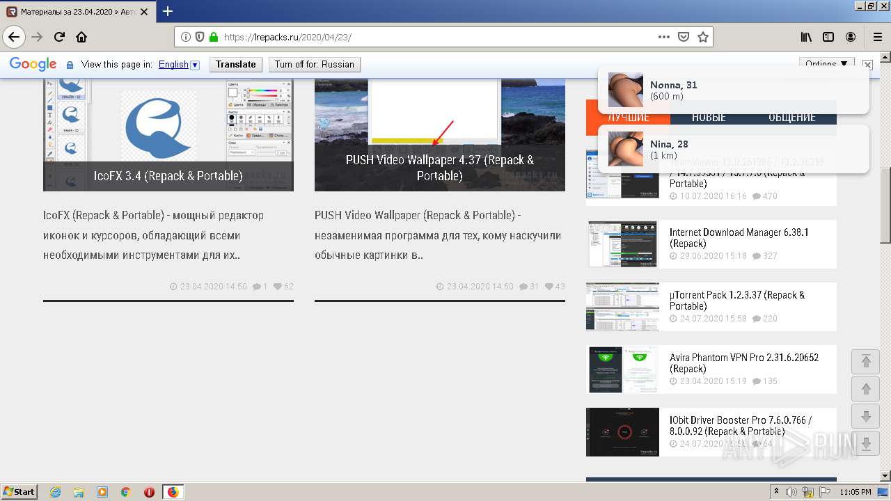Click IcoFX comment count 1

coord(260,286)
